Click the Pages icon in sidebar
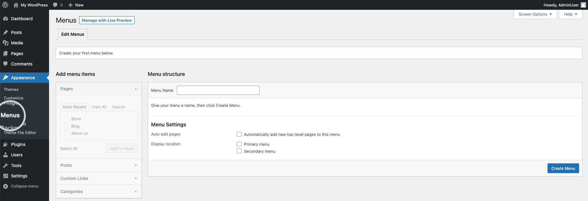588x201 pixels. [x=6, y=54]
